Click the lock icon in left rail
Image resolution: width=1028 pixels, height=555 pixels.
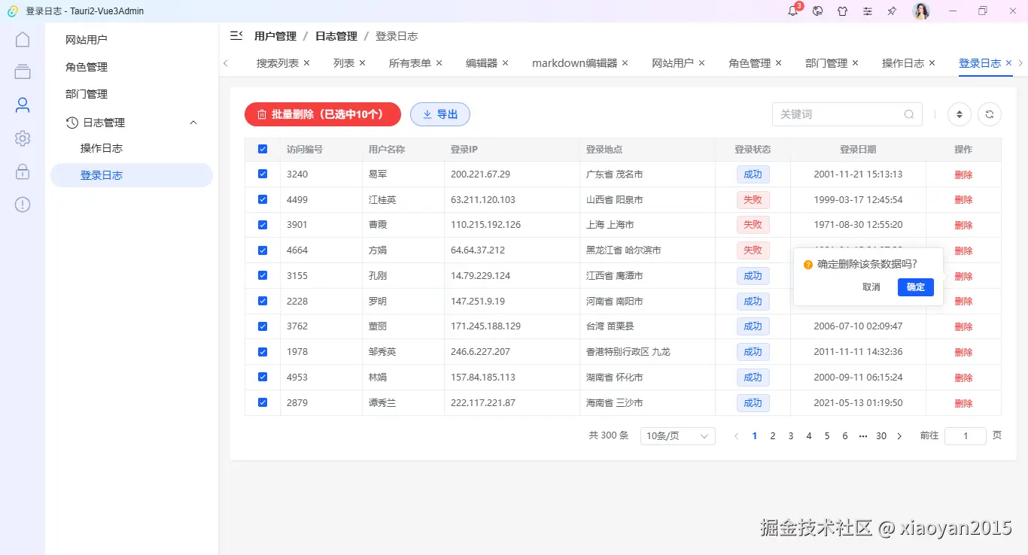coord(22,171)
